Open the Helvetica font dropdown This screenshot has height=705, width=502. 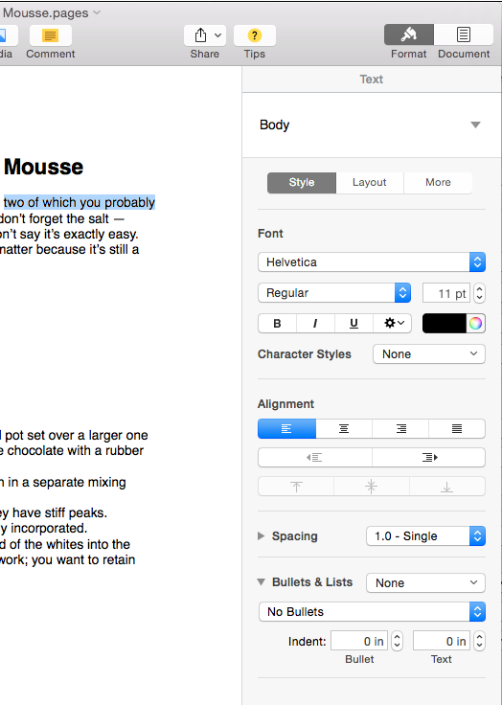[x=372, y=262]
